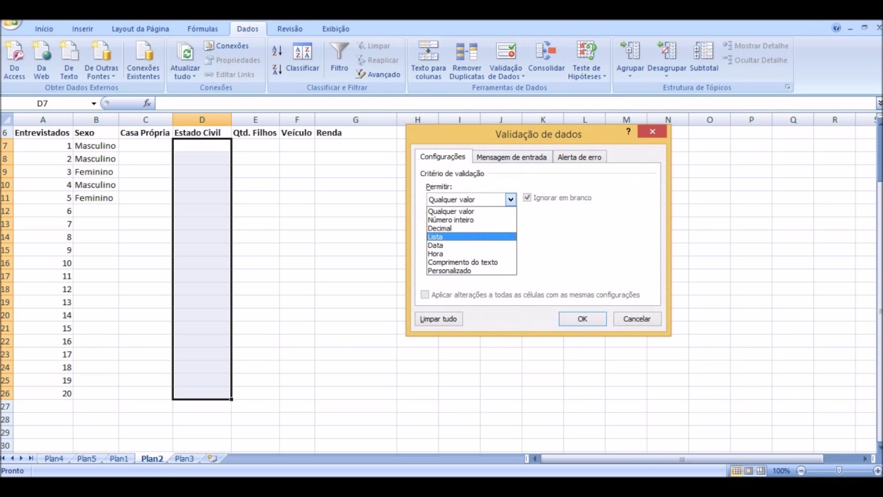The height and width of the screenshot is (497, 883).
Task: Switch to Normal view in status bar
Action: 737,471
